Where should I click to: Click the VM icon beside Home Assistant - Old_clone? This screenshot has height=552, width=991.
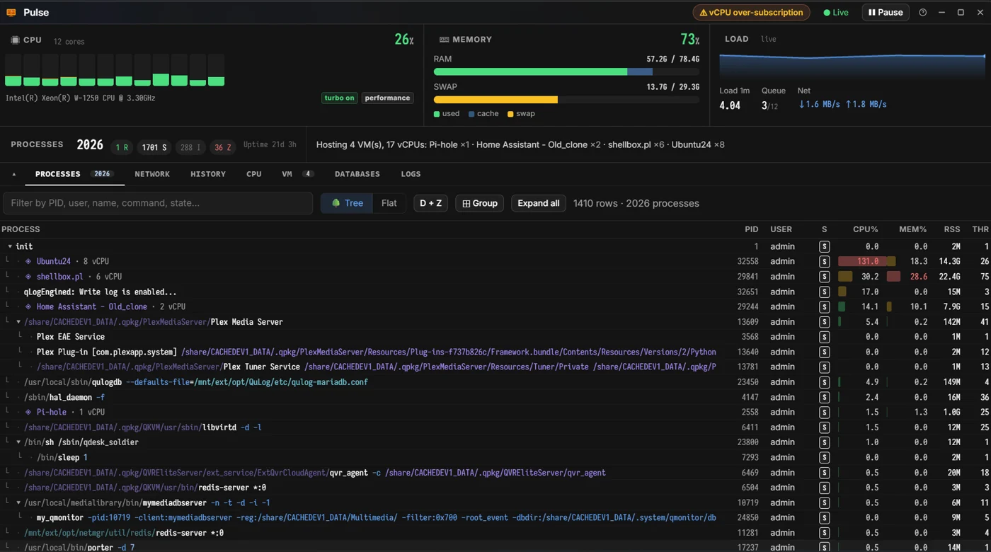[x=28, y=306]
